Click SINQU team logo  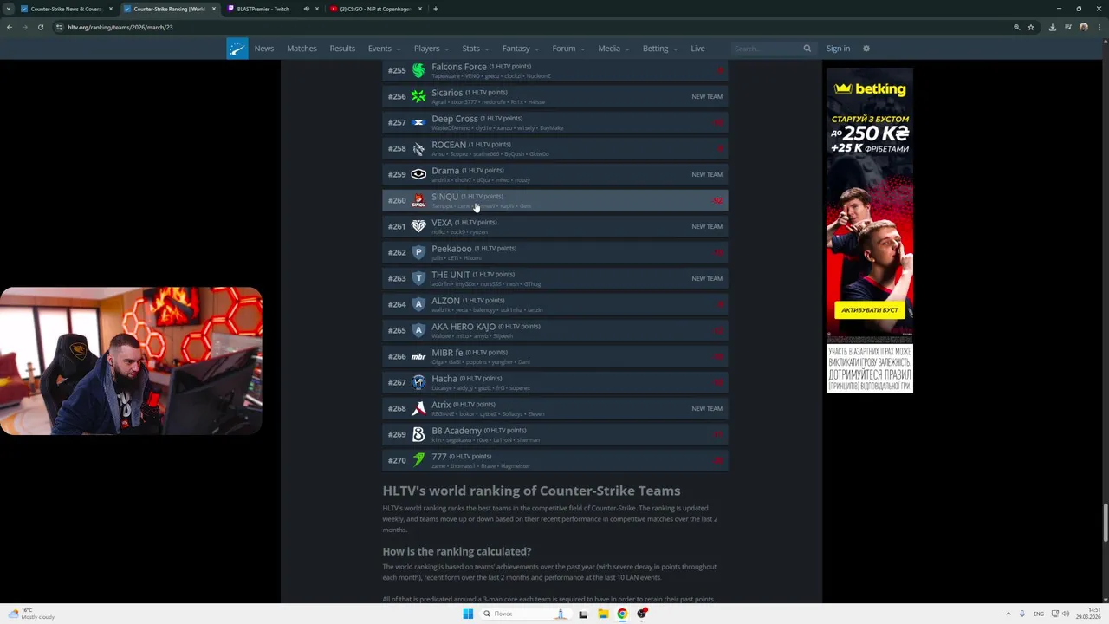[418, 200]
